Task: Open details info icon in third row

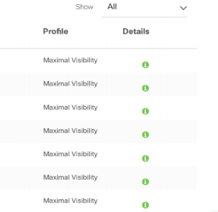Action: click(145, 111)
